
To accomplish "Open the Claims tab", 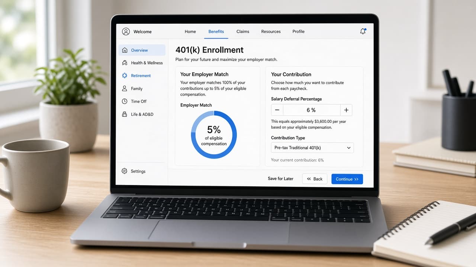I will pyautogui.click(x=243, y=32).
